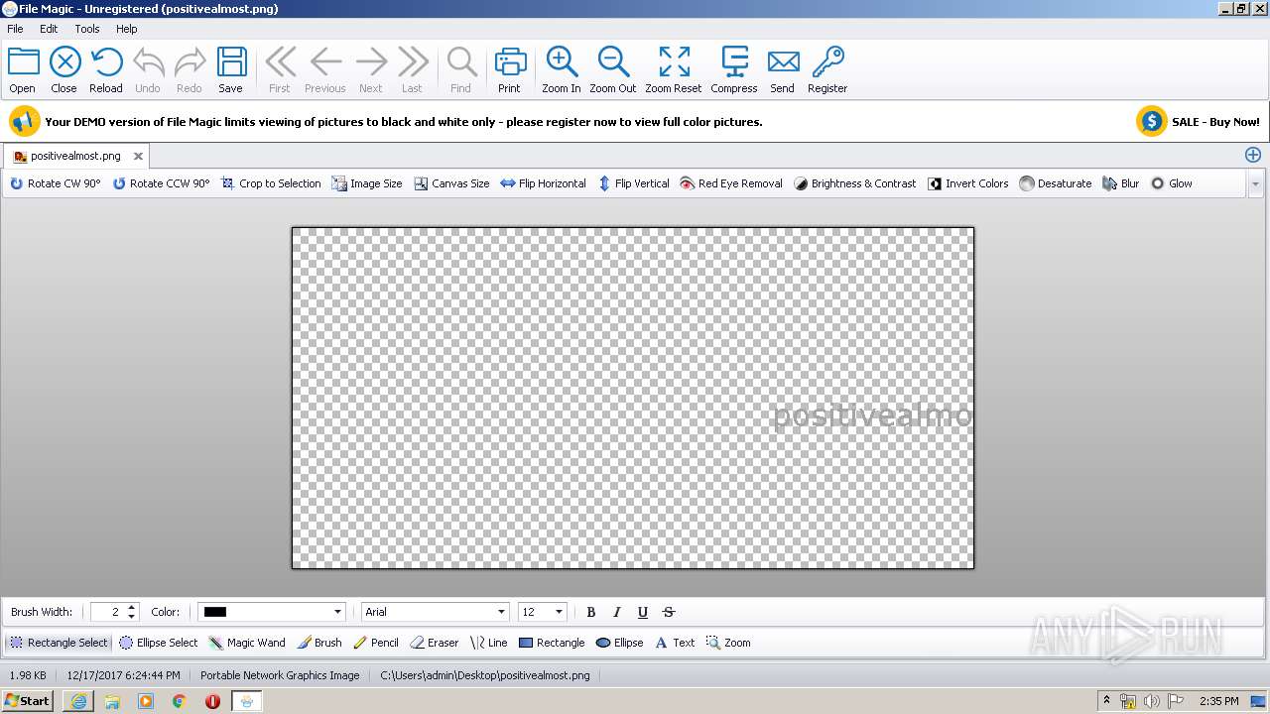
Task: Use Red Eye Removal
Action: 731,183
